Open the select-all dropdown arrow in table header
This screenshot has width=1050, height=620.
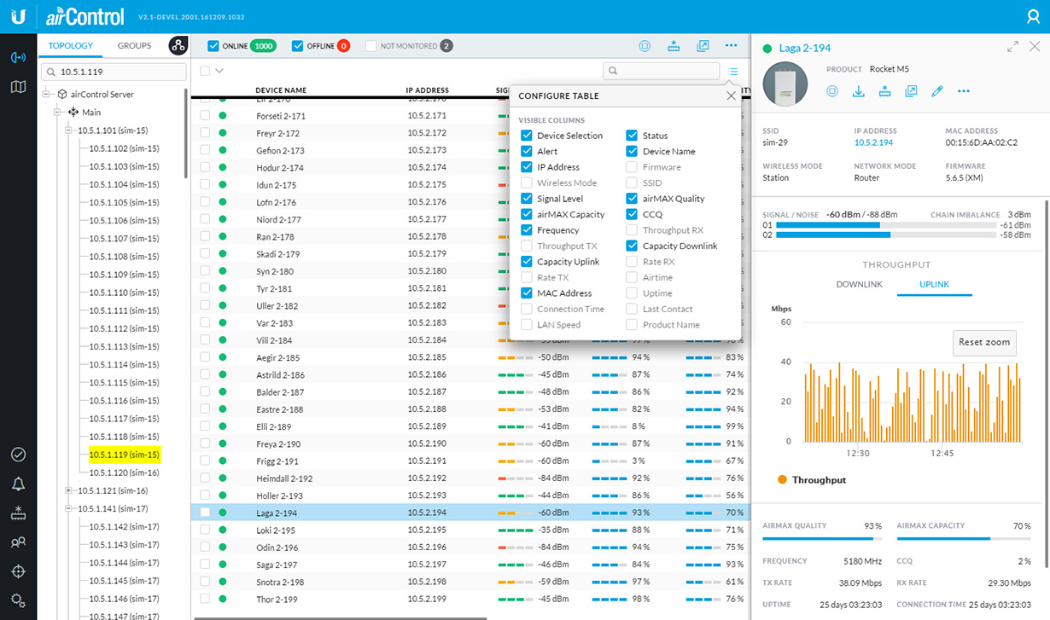[219, 72]
